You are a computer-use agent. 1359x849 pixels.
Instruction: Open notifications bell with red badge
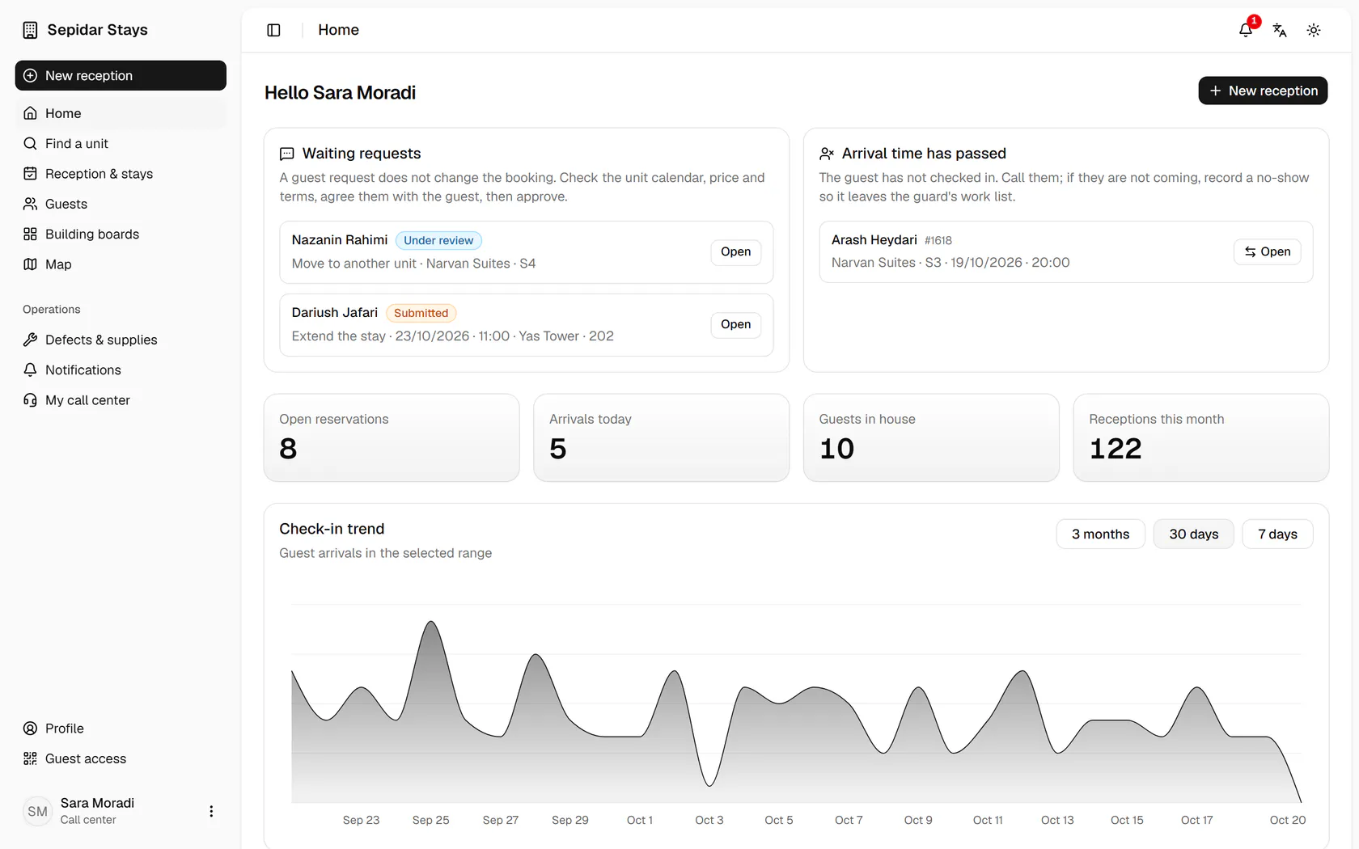(x=1246, y=30)
